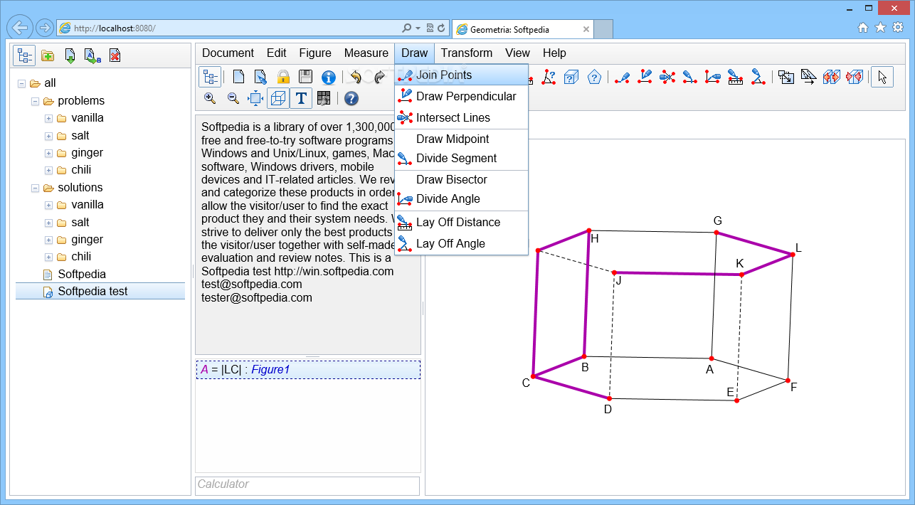Click the grid with hand icon
The image size is (915, 505).
click(x=324, y=98)
